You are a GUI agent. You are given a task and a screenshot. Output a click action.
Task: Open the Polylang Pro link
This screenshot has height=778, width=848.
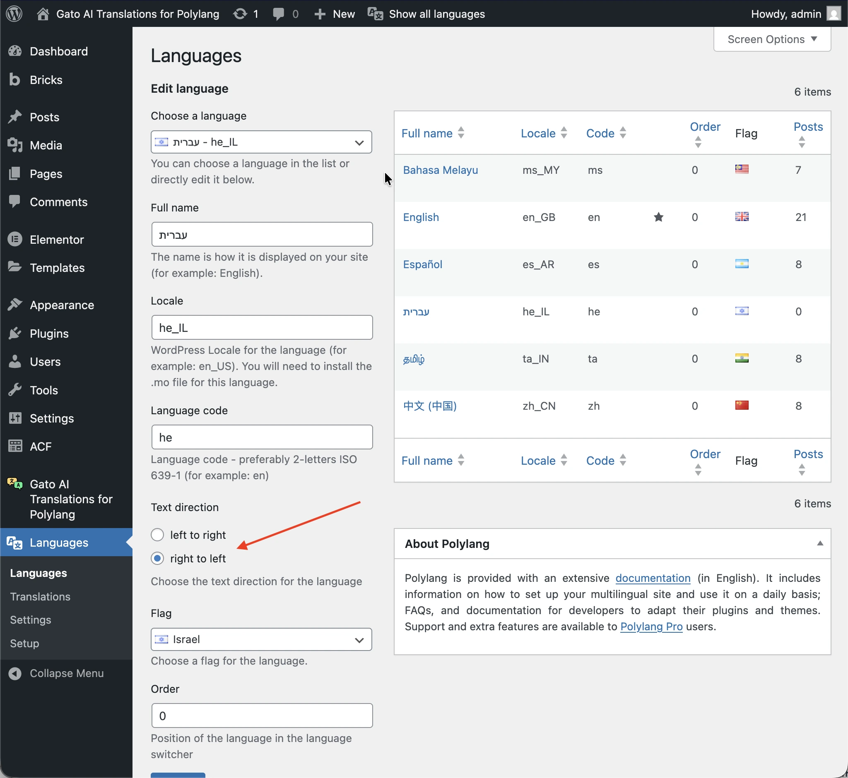pos(651,627)
